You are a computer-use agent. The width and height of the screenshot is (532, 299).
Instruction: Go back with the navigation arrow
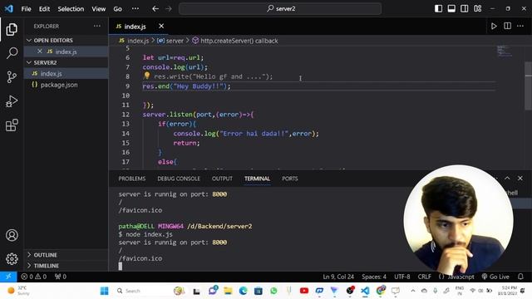tap(155, 9)
